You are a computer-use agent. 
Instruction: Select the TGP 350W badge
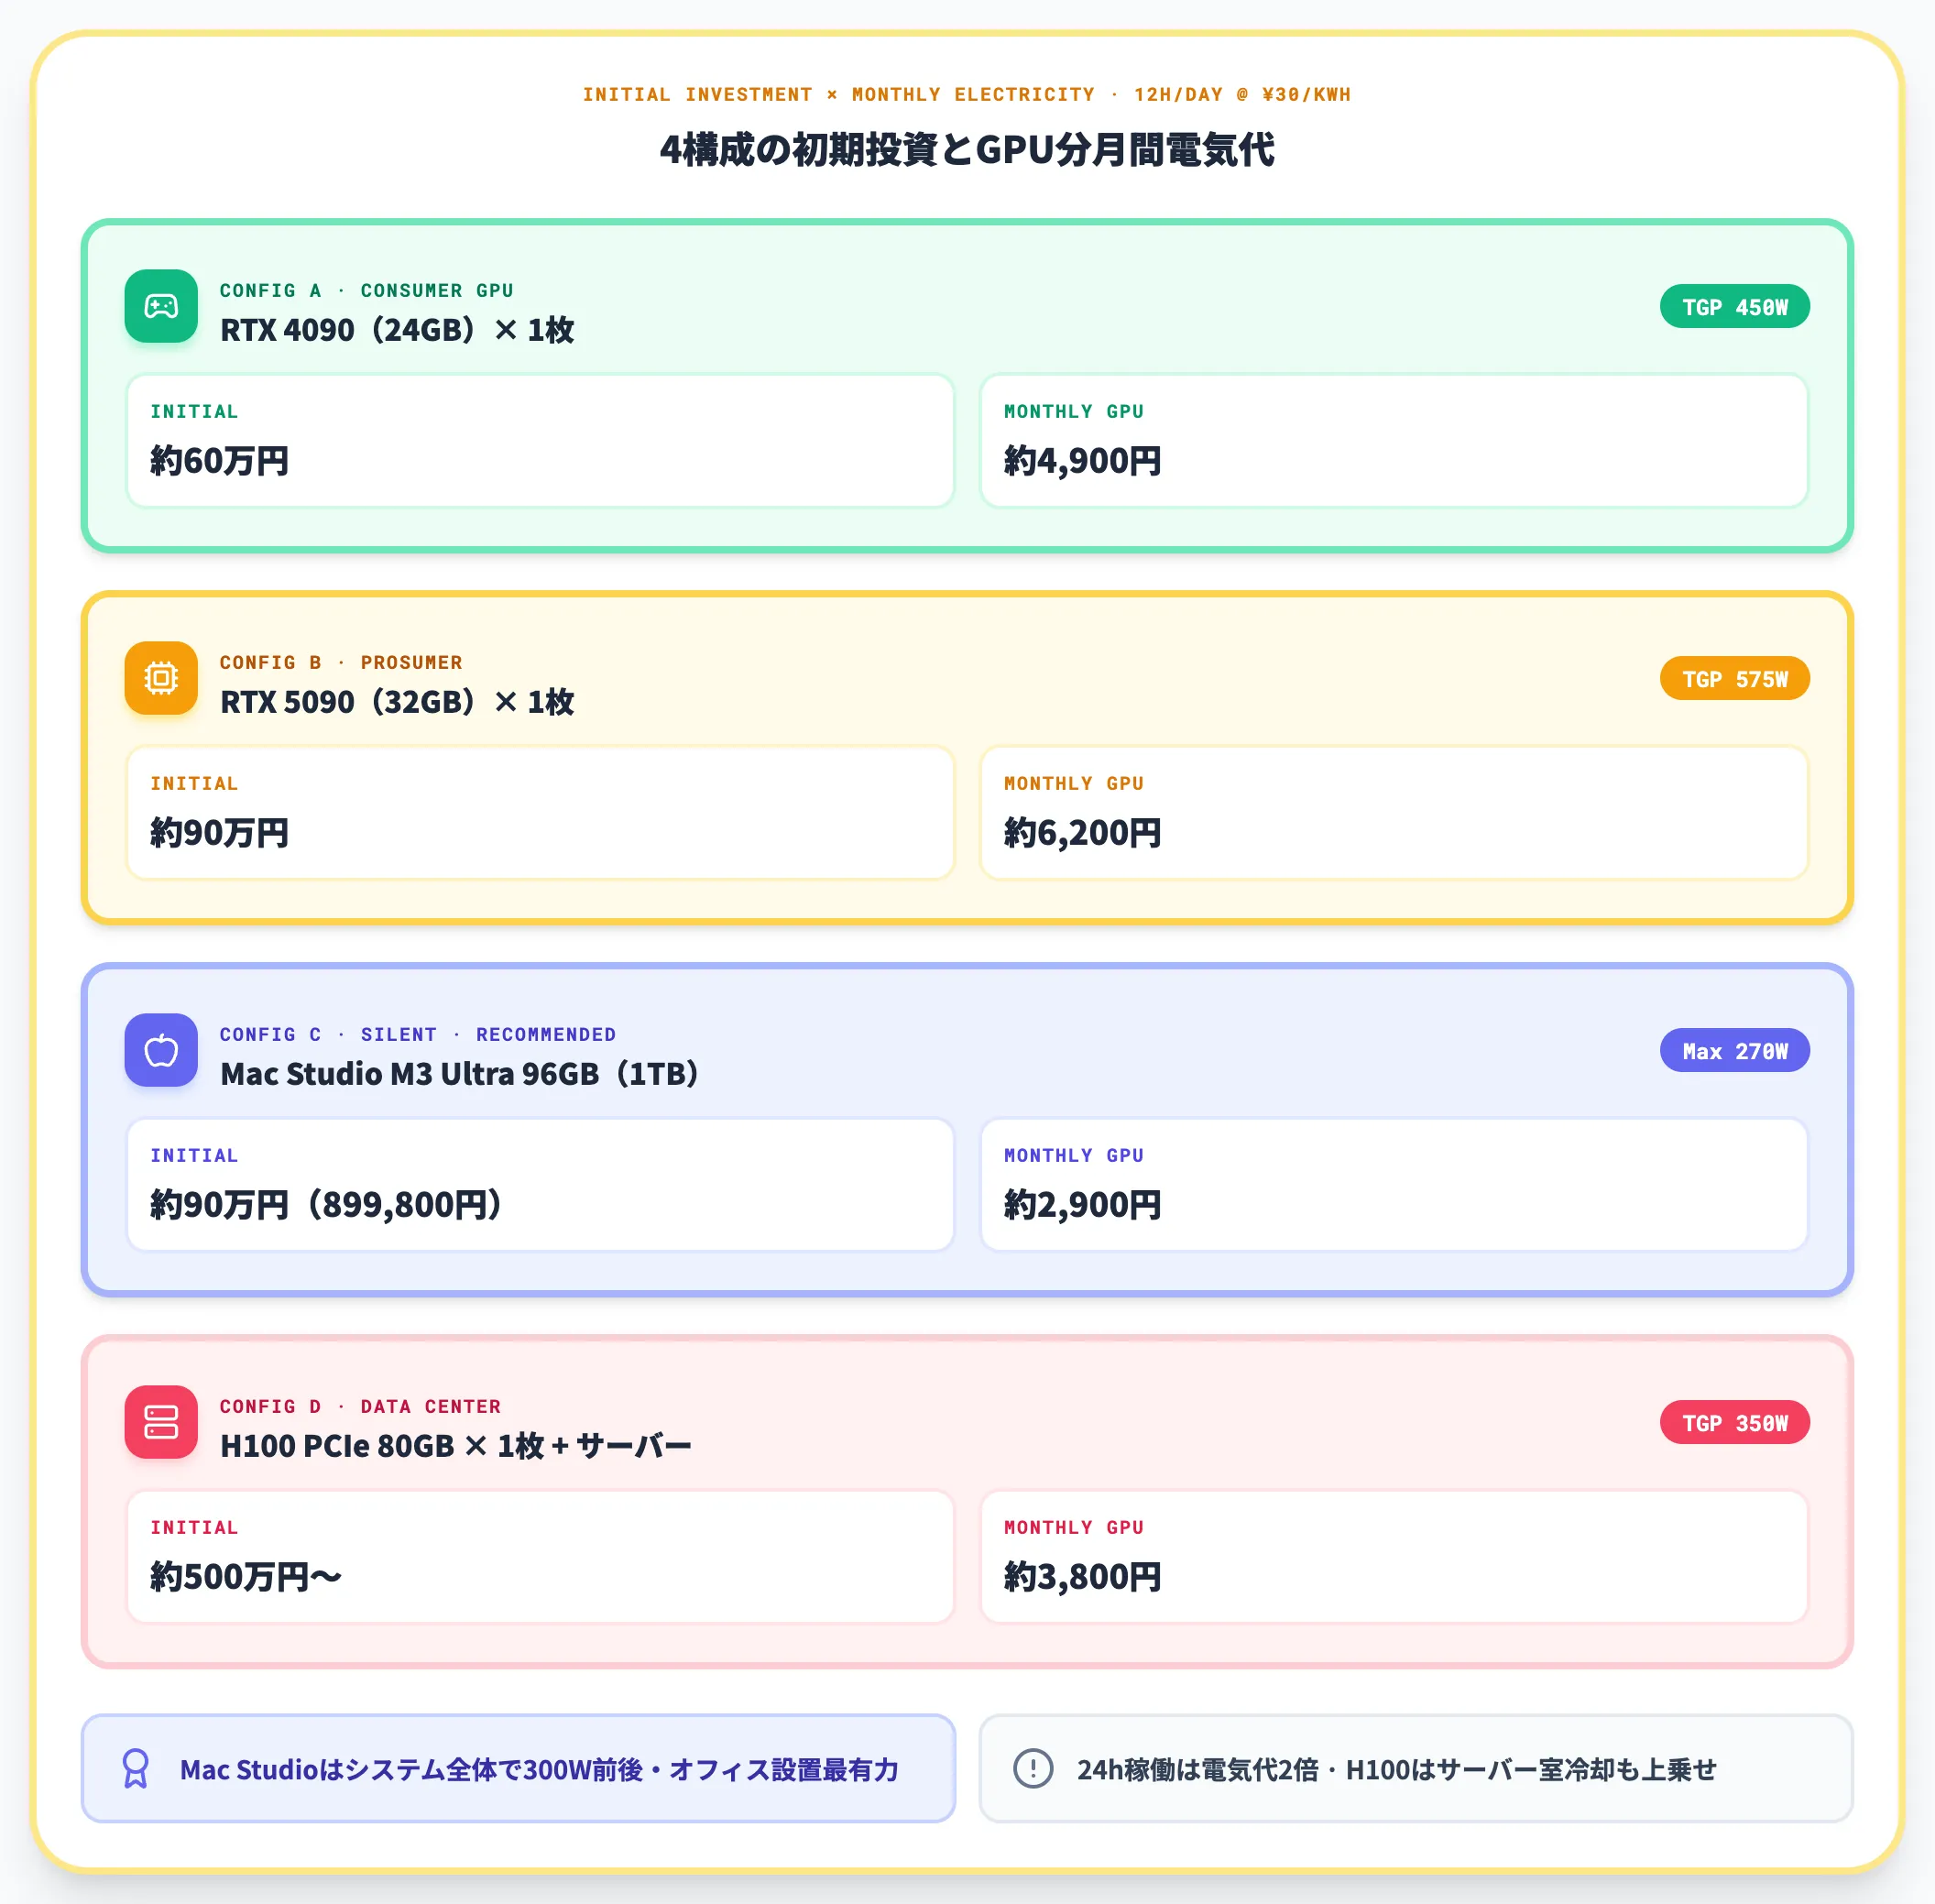1735,1423
